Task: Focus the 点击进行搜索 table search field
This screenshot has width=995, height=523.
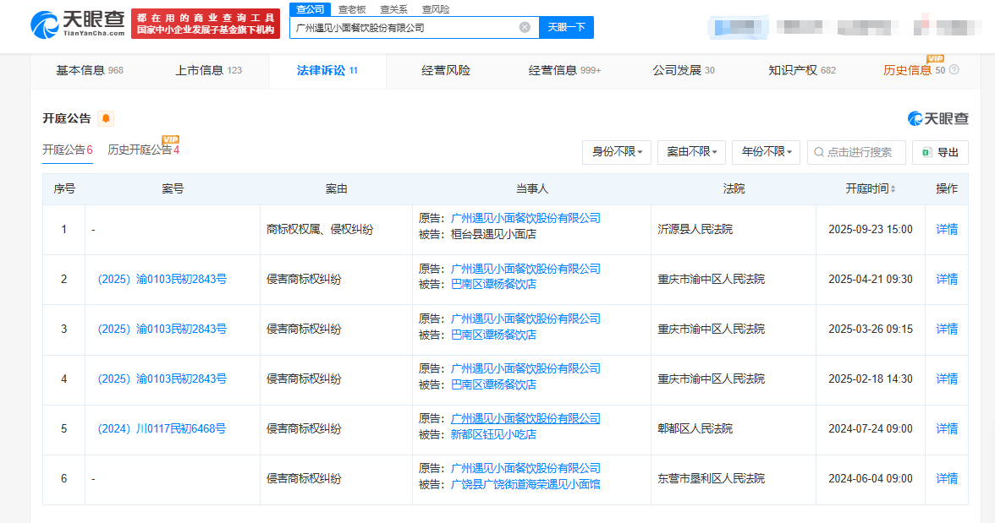Action: click(x=856, y=152)
